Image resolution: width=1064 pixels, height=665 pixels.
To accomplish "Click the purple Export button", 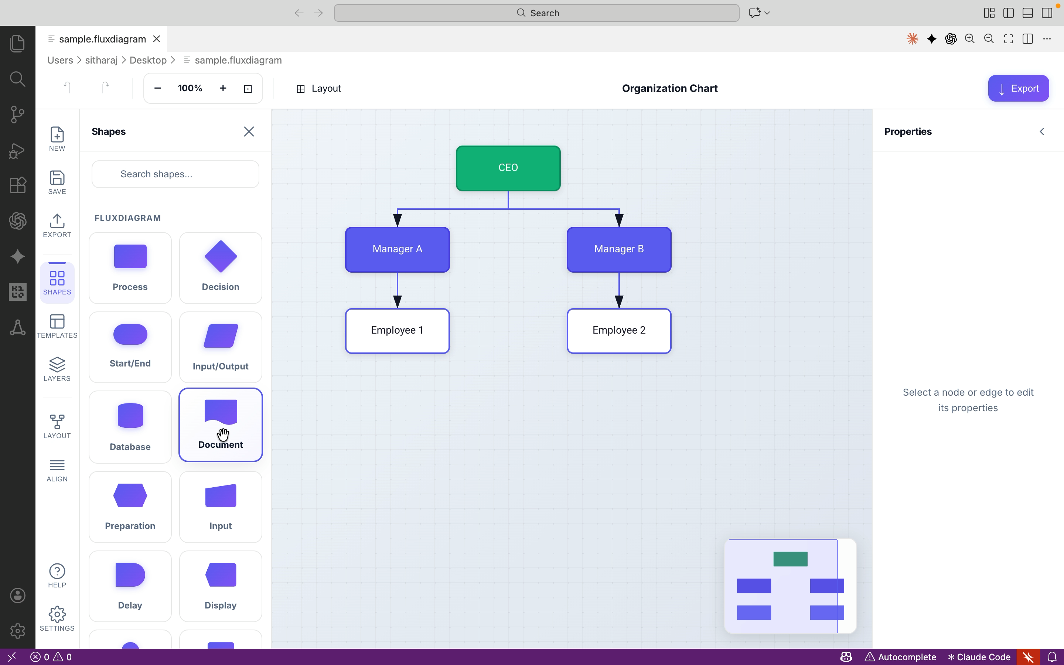I will (1018, 88).
